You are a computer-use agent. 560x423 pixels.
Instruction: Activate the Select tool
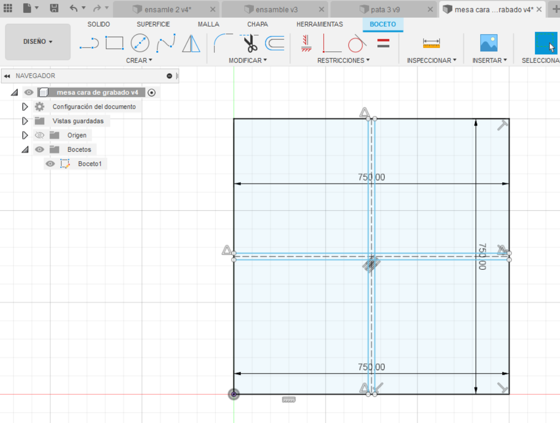click(546, 43)
